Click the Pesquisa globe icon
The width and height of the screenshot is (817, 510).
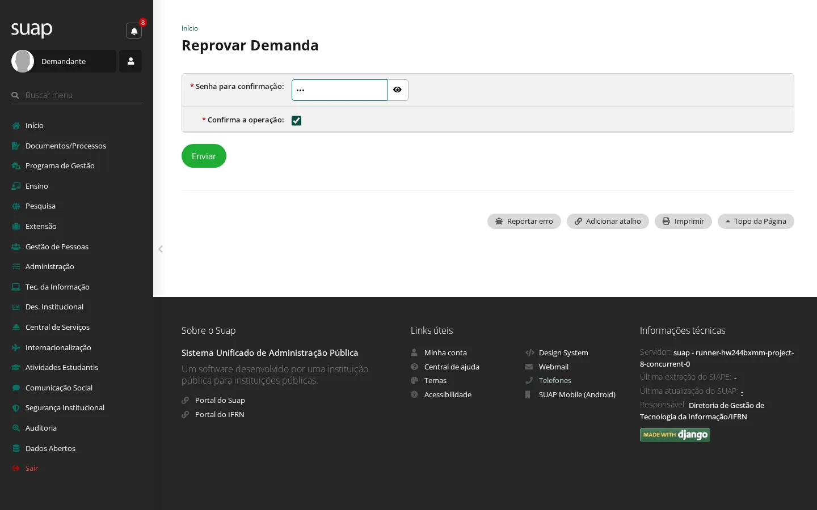(16, 206)
